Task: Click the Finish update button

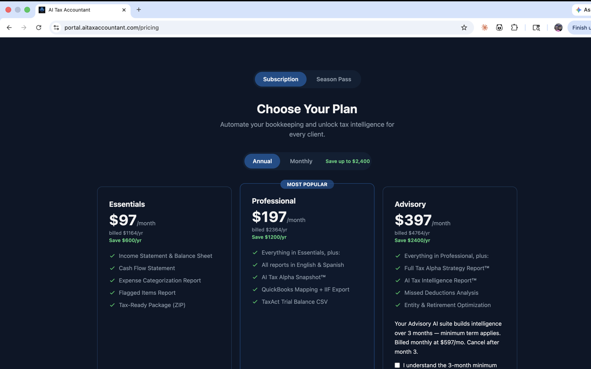Action: (x=580, y=27)
